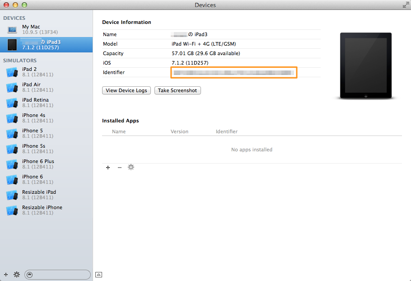Remove an app with the minus under Installed Apps
Screen dimensions: 411x281
[120, 168]
